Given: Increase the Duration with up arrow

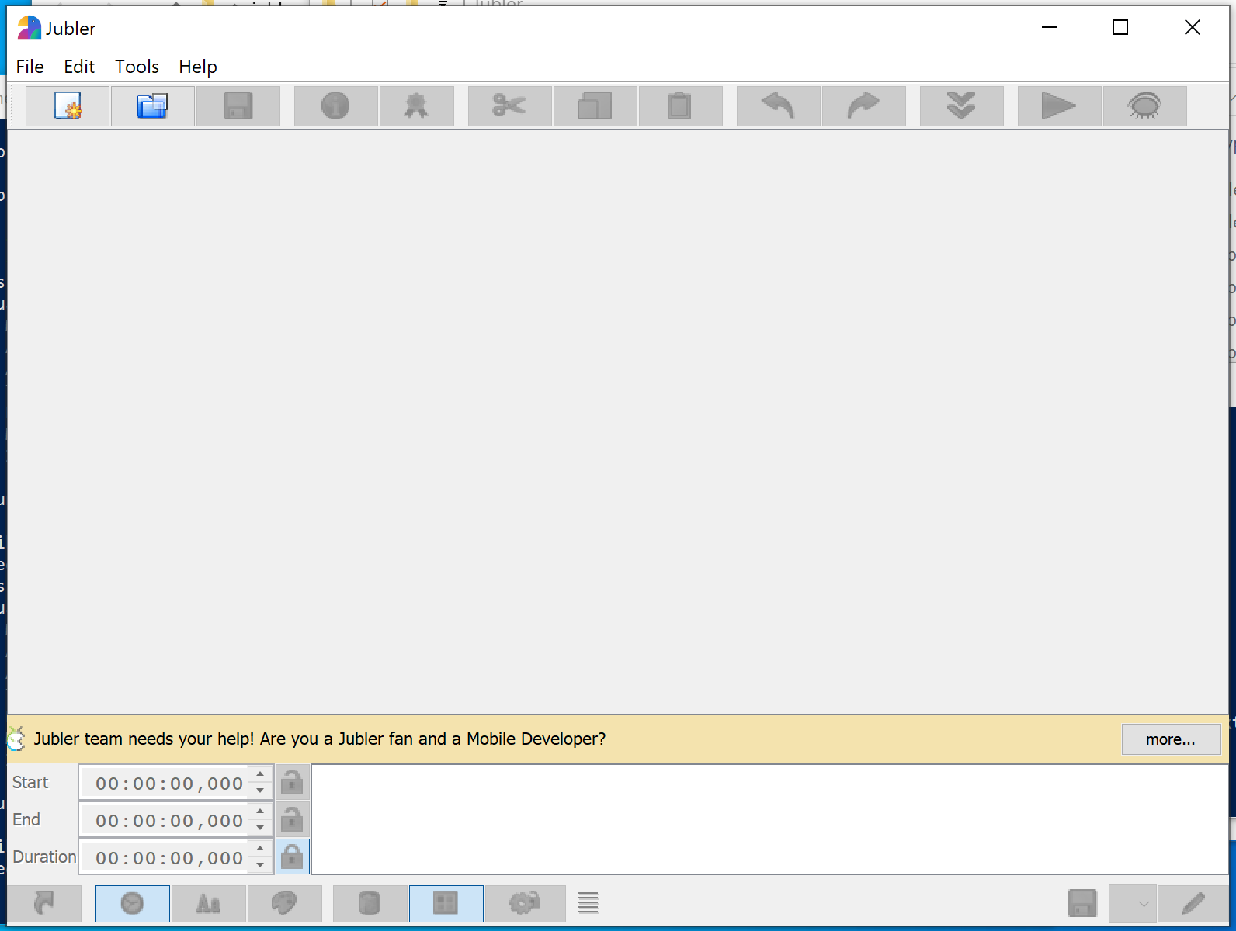Looking at the screenshot, I should point(260,850).
